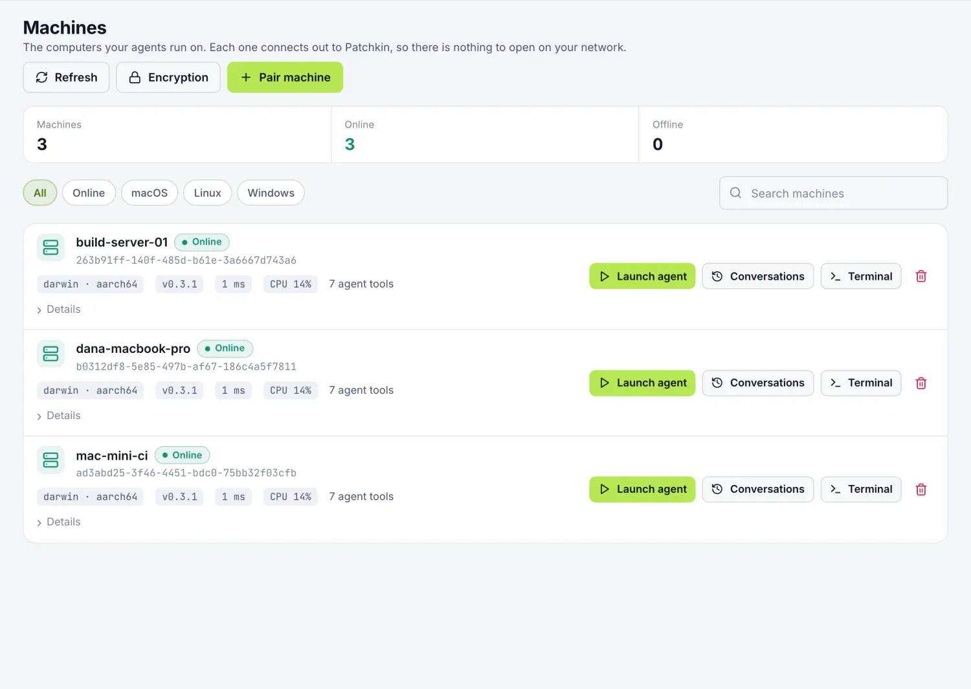Launch an agent on build-server-01
The height and width of the screenshot is (689, 971).
click(x=642, y=277)
